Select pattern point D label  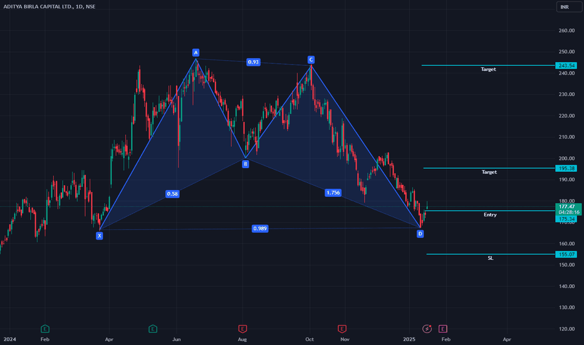coord(420,233)
